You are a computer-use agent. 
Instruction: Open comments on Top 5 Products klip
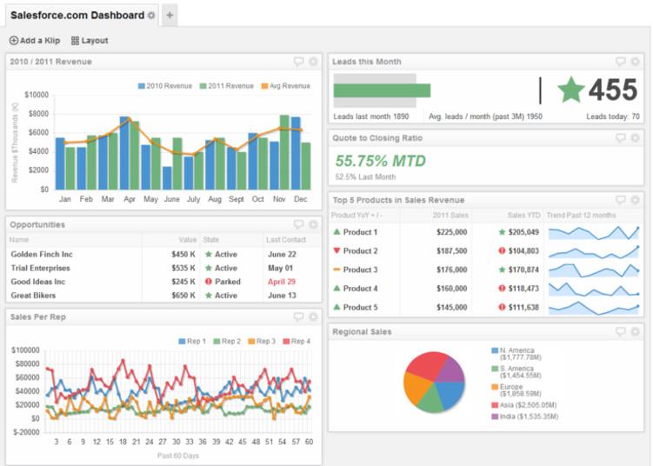tap(621, 200)
